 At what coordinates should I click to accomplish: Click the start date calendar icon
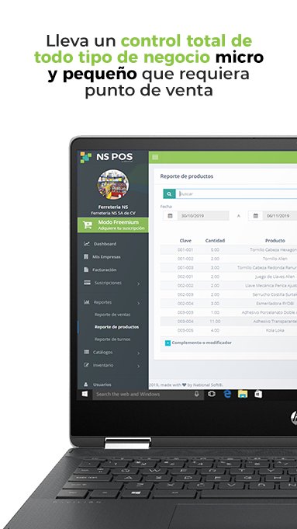170,216
